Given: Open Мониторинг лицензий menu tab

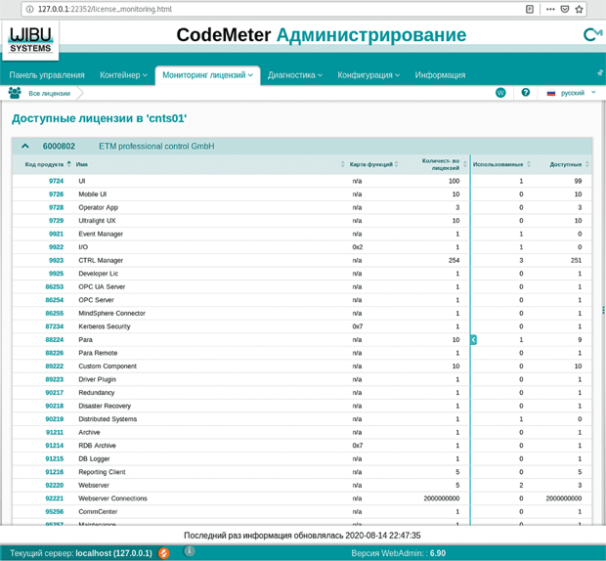Looking at the screenshot, I should 207,75.
